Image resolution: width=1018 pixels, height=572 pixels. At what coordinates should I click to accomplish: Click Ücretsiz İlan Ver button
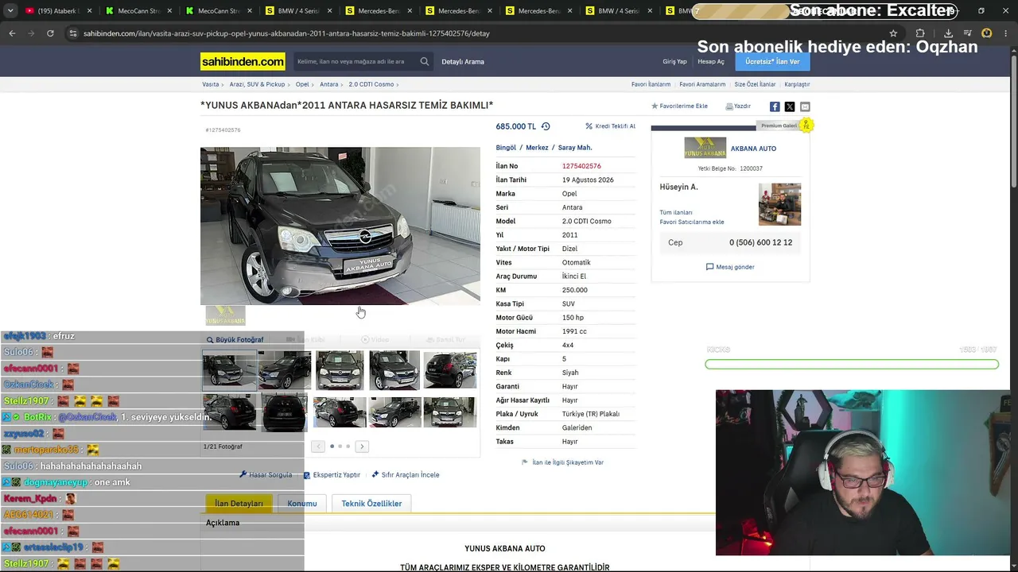click(x=772, y=61)
